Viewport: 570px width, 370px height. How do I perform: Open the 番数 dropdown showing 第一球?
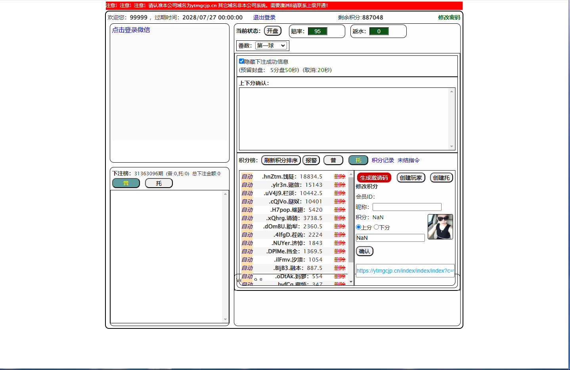click(x=271, y=46)
